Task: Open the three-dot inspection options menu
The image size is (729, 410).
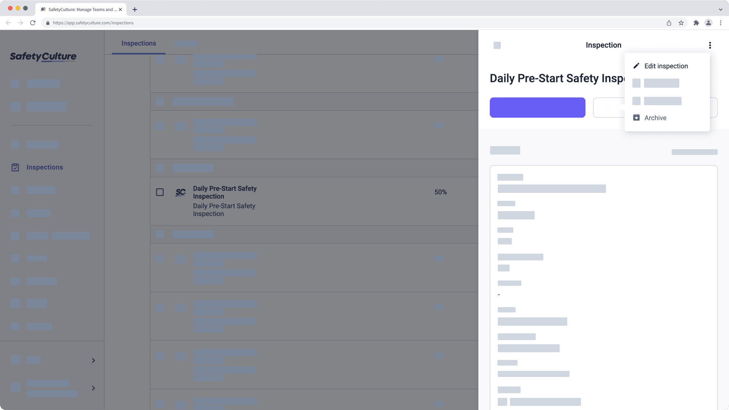Action: click(x=710, y=46)
